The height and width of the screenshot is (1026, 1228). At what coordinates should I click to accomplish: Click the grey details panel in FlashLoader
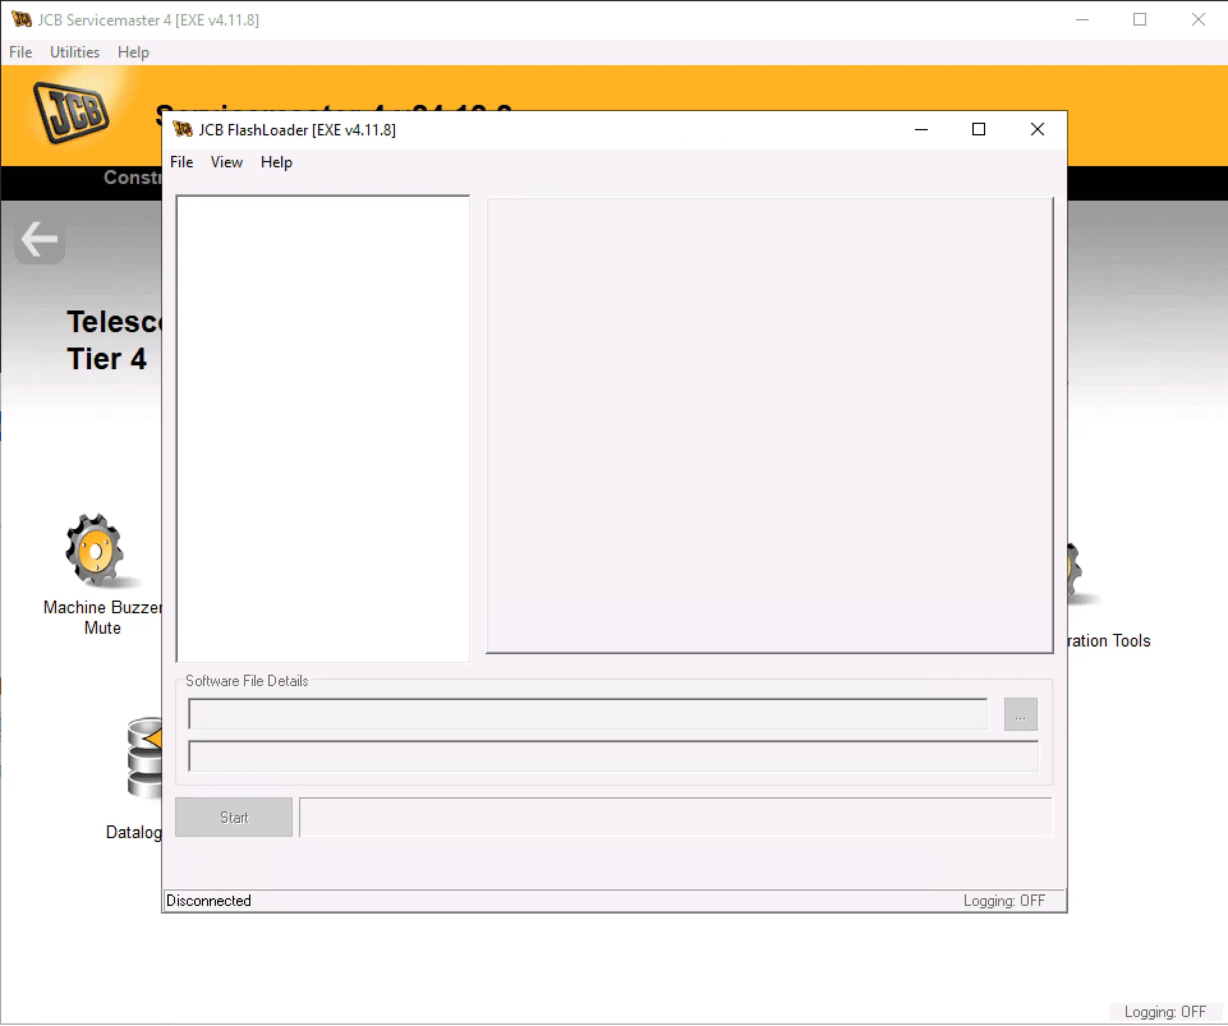click(x=770, y=425)
